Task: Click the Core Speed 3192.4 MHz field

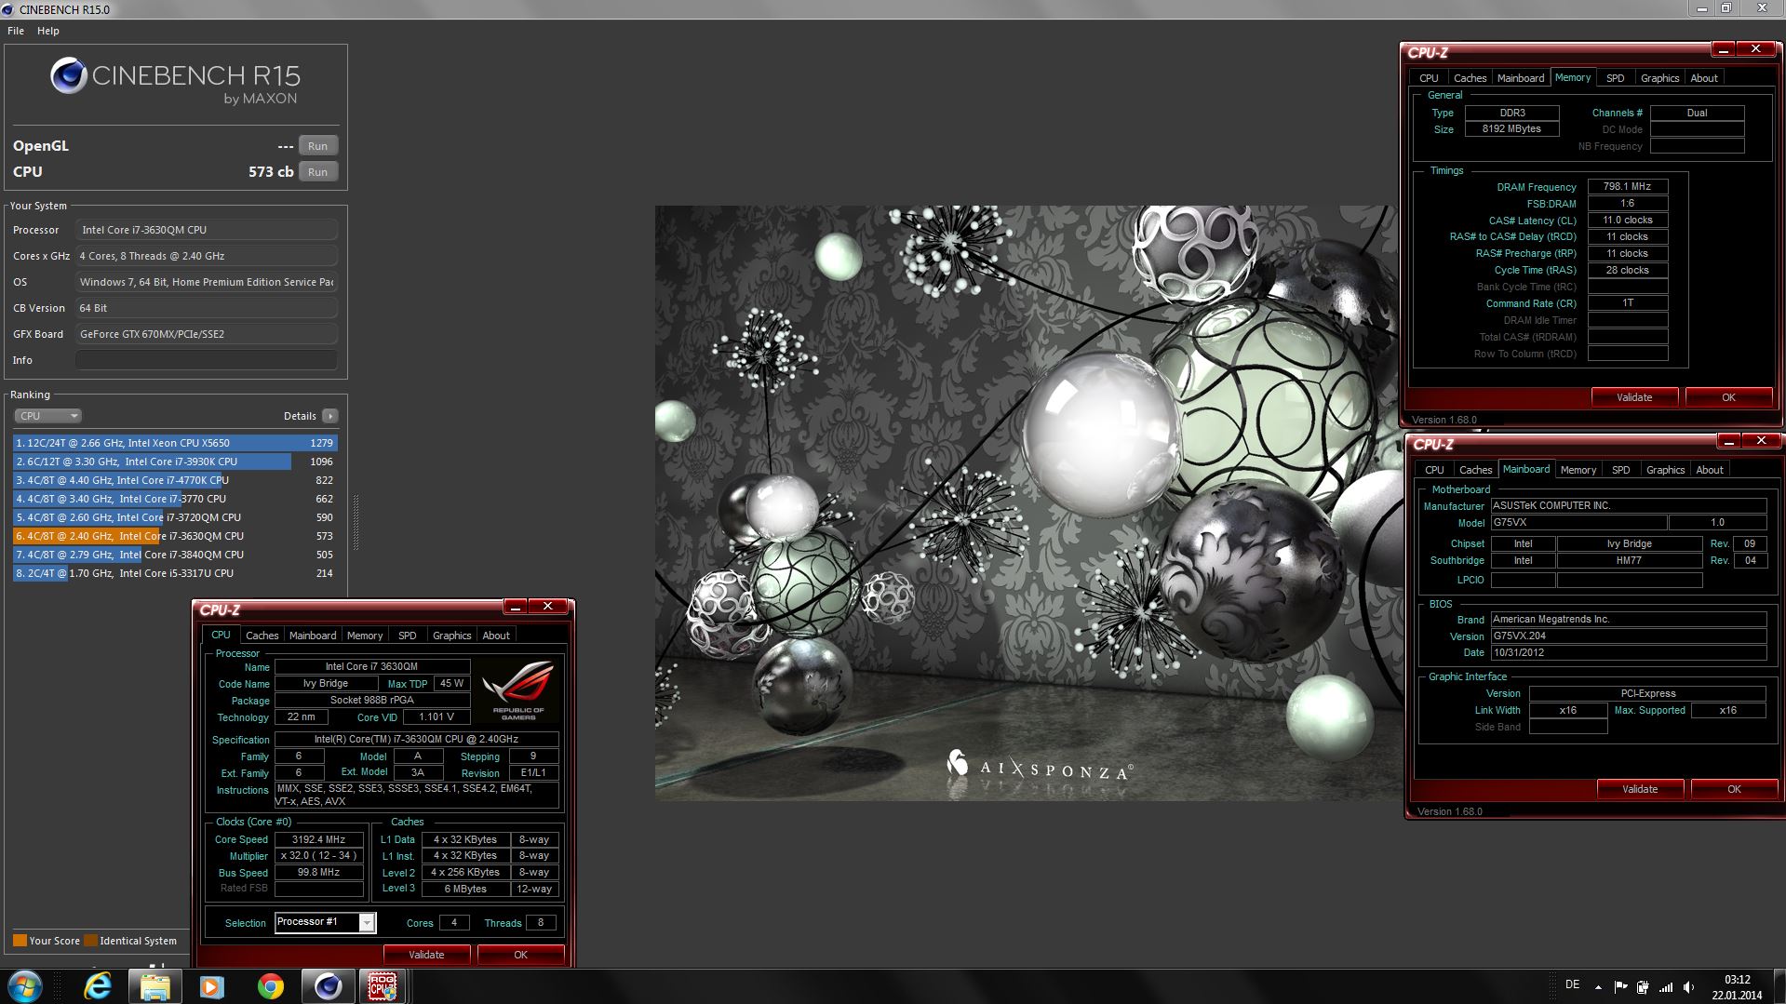Action: pos(318,839)
